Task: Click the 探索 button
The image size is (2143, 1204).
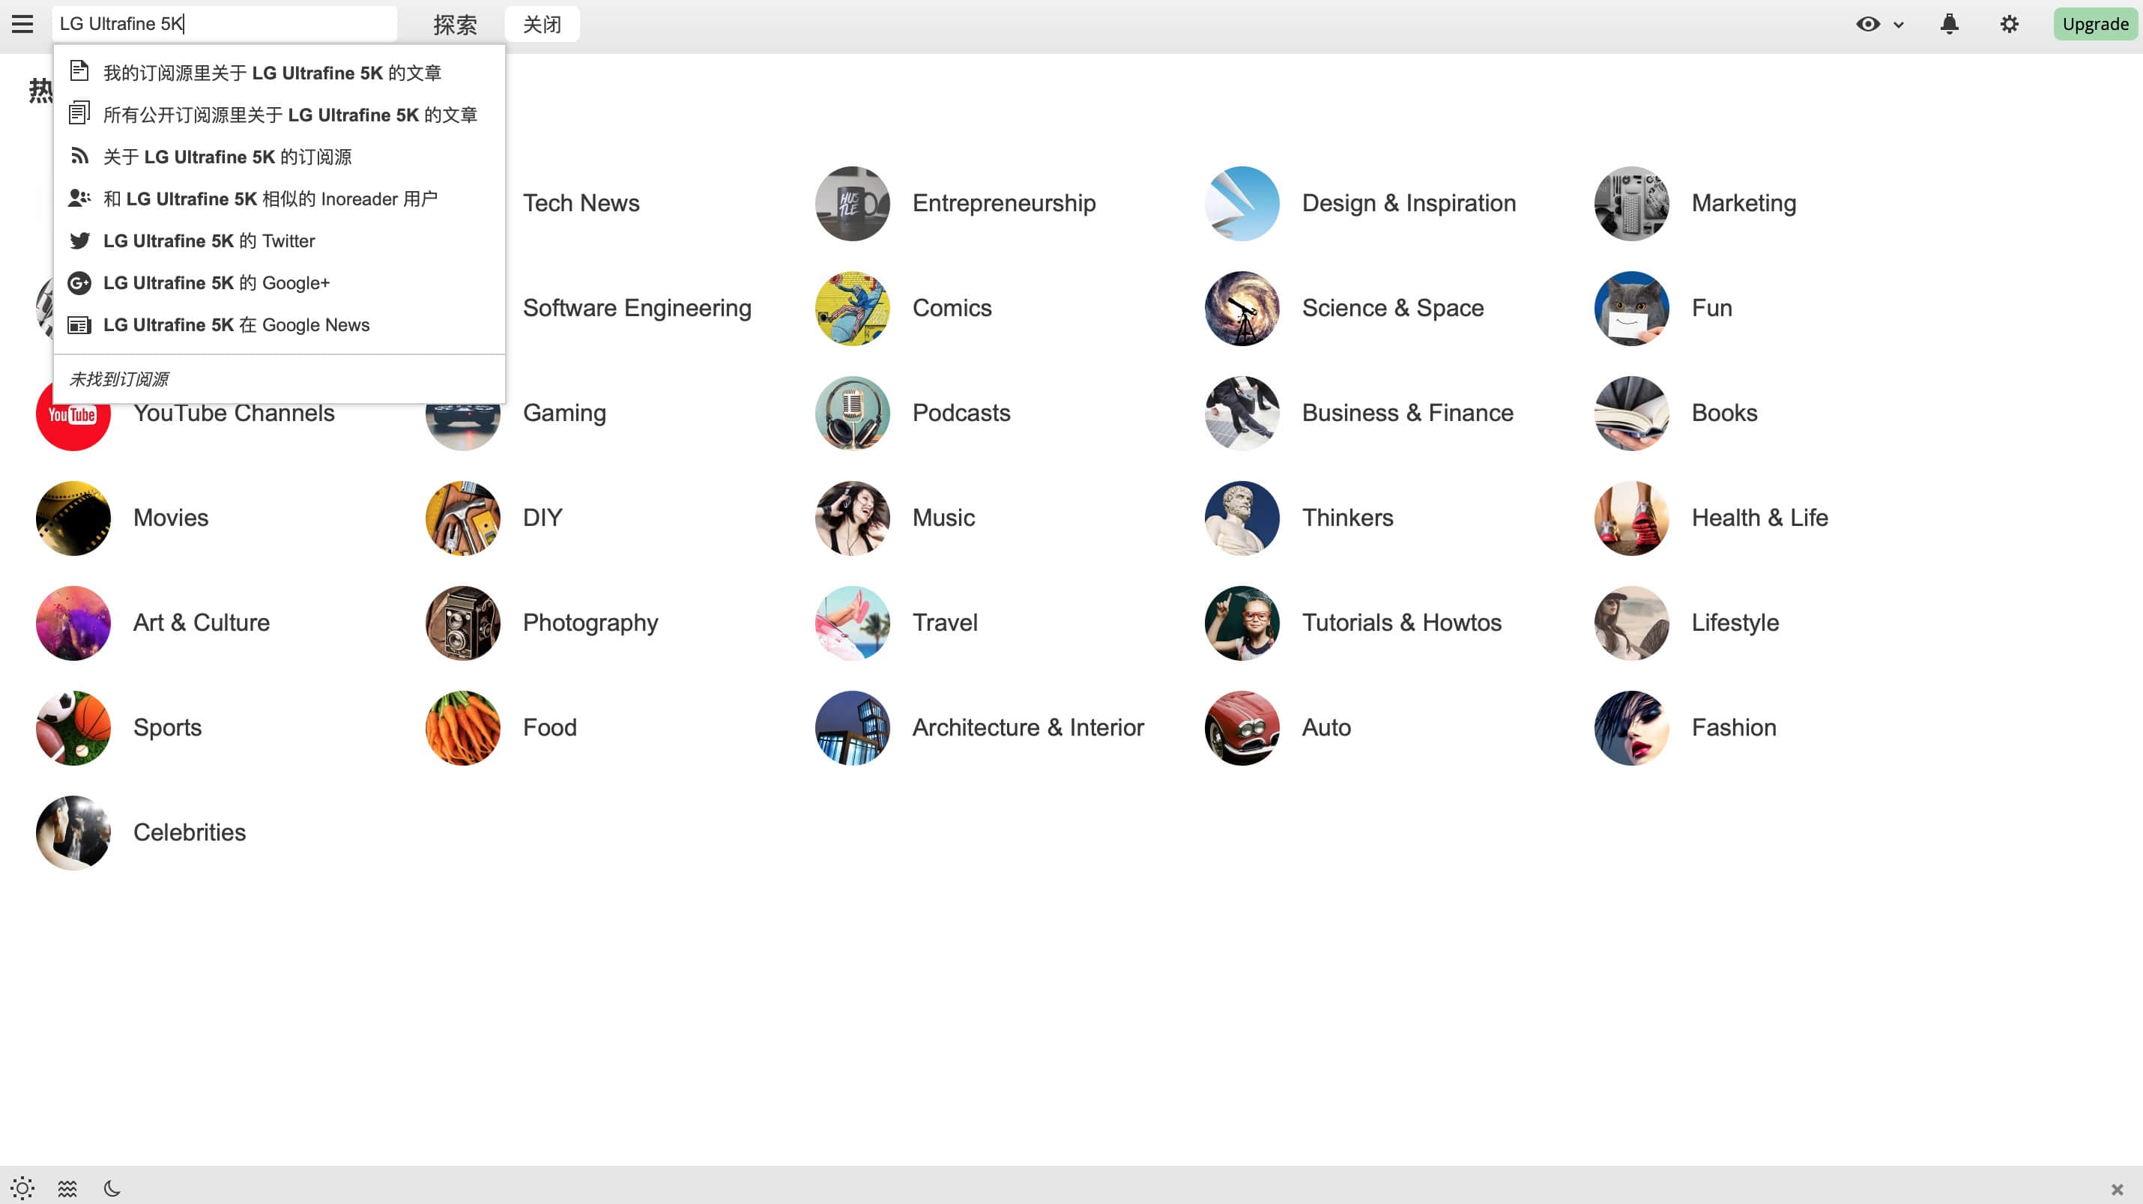Action: click(x=455, y=24)
